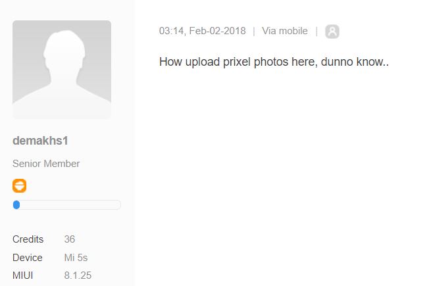Click the Senior Member rank label
The image size is (425, 286).
46,164
